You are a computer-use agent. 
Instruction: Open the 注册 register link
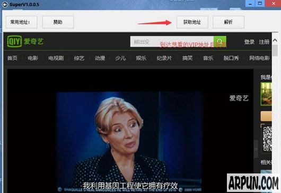click(x=264, y=42)
